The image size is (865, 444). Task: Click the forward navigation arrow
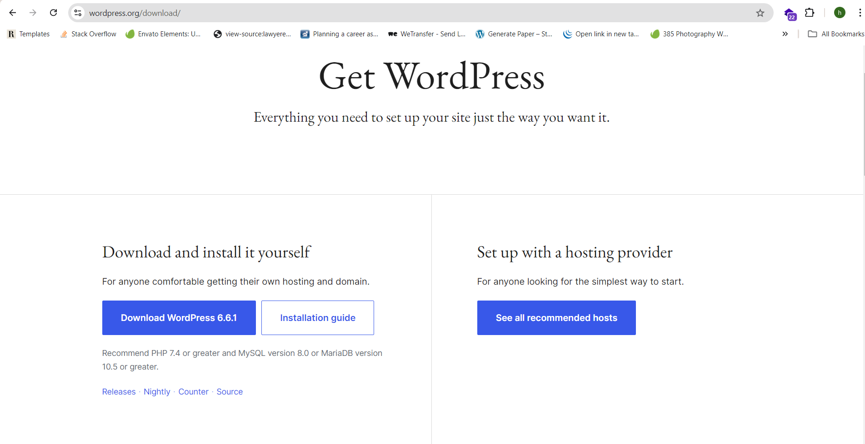click(33, 13)
